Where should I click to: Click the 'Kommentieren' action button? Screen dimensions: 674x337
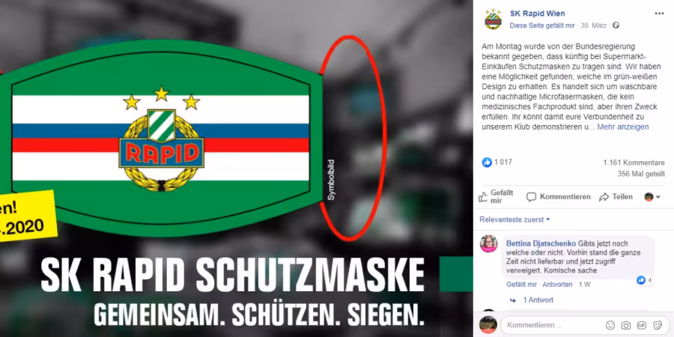click(x=559, y=197)
